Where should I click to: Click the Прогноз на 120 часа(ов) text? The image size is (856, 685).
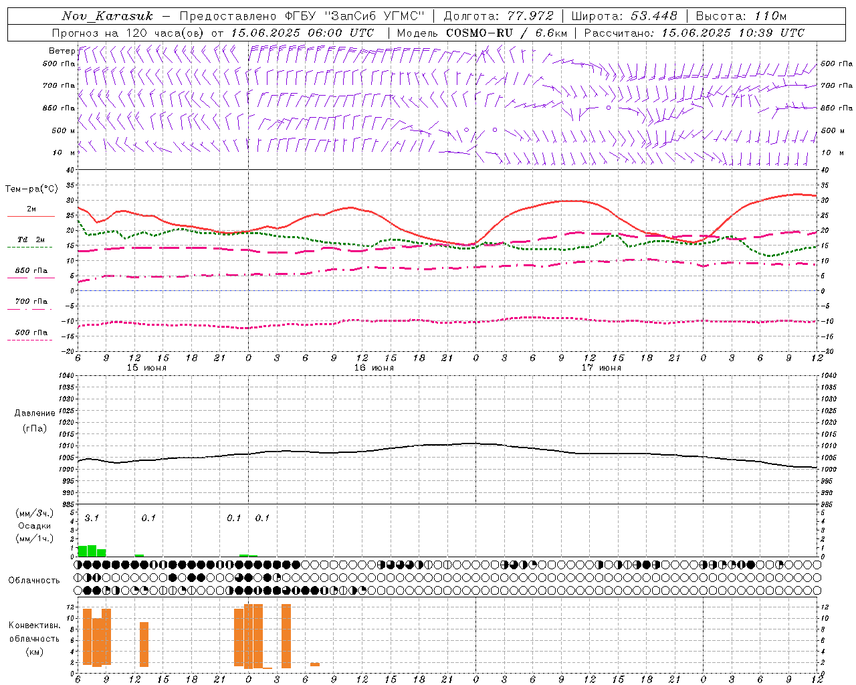click(128, 33)
